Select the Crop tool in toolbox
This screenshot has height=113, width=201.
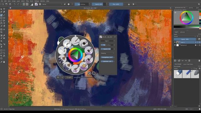(1, 32)
